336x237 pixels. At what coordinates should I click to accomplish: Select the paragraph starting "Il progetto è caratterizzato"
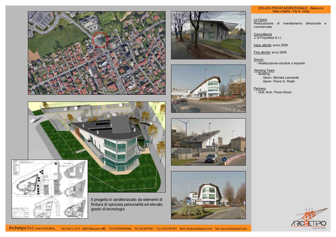point(127,204)
